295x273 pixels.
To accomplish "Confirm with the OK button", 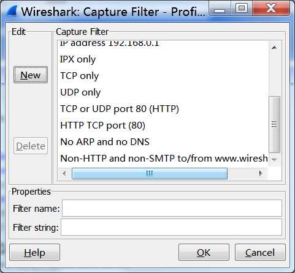I will 204,252.
